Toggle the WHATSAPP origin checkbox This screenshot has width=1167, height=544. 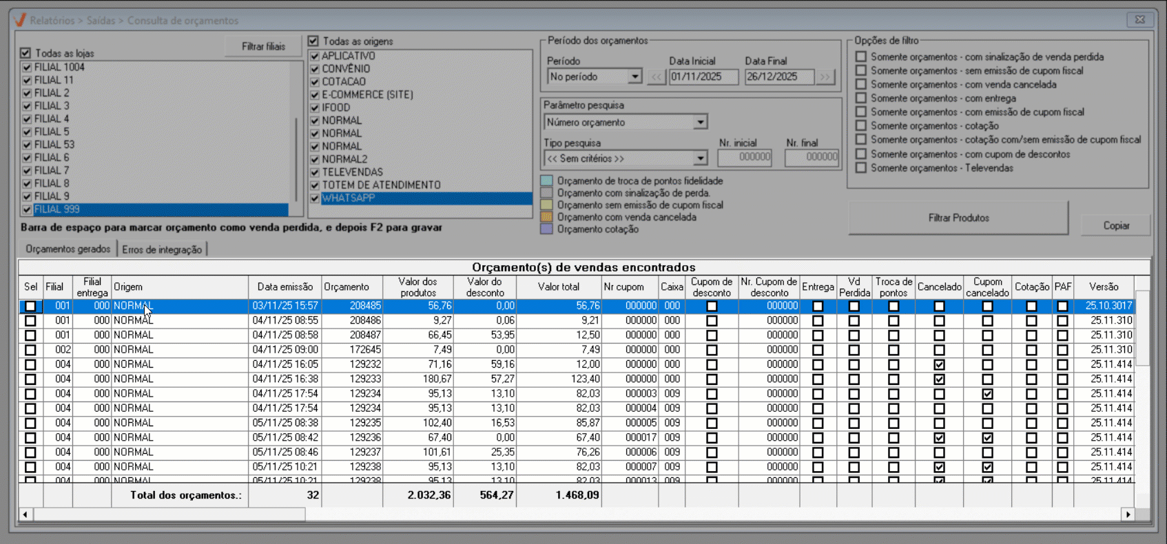315,198
